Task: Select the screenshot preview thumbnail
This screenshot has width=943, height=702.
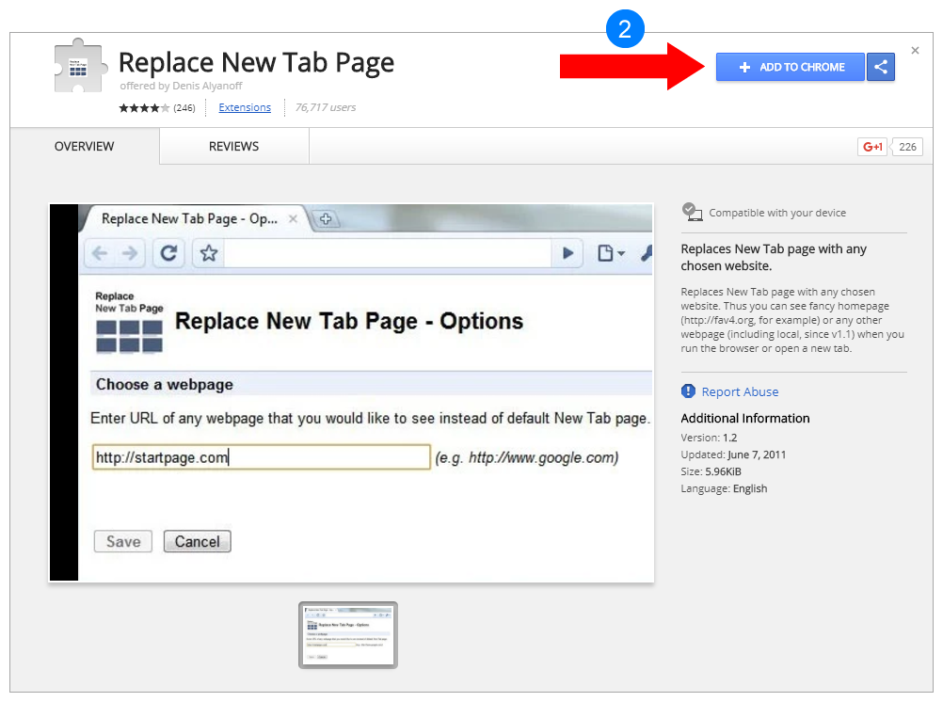Action: point(348,635)
